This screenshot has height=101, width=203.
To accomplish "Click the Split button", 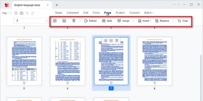I will point(107,21).
